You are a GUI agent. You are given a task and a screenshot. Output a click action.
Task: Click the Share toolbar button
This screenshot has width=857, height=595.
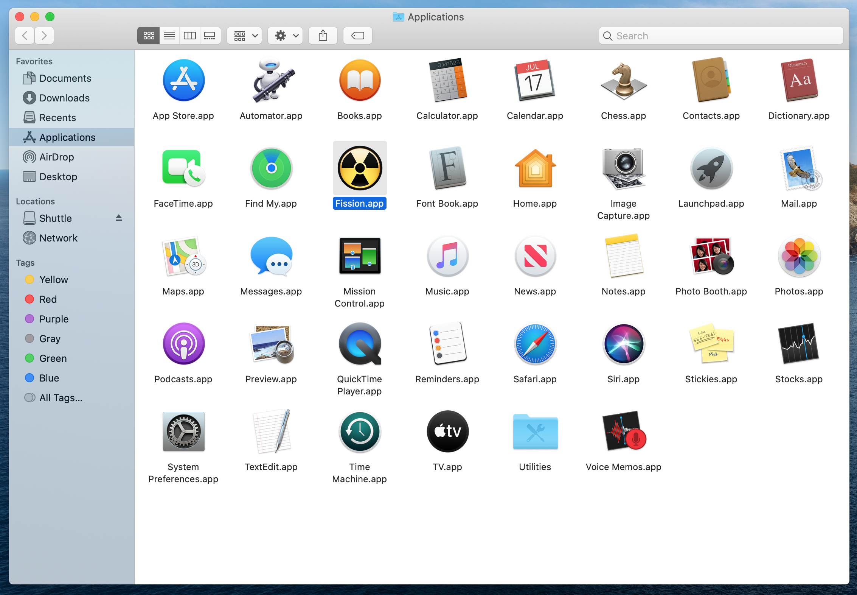pos(323,36)
